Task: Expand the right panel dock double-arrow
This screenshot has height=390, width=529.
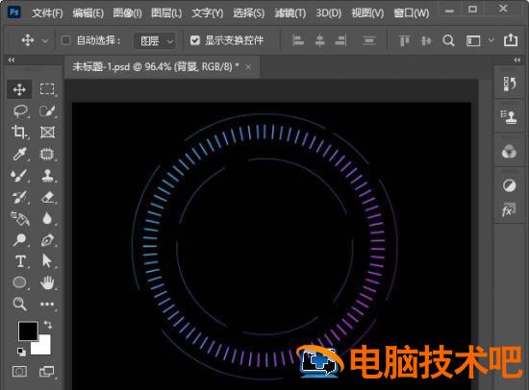Action: coord(517,60)
